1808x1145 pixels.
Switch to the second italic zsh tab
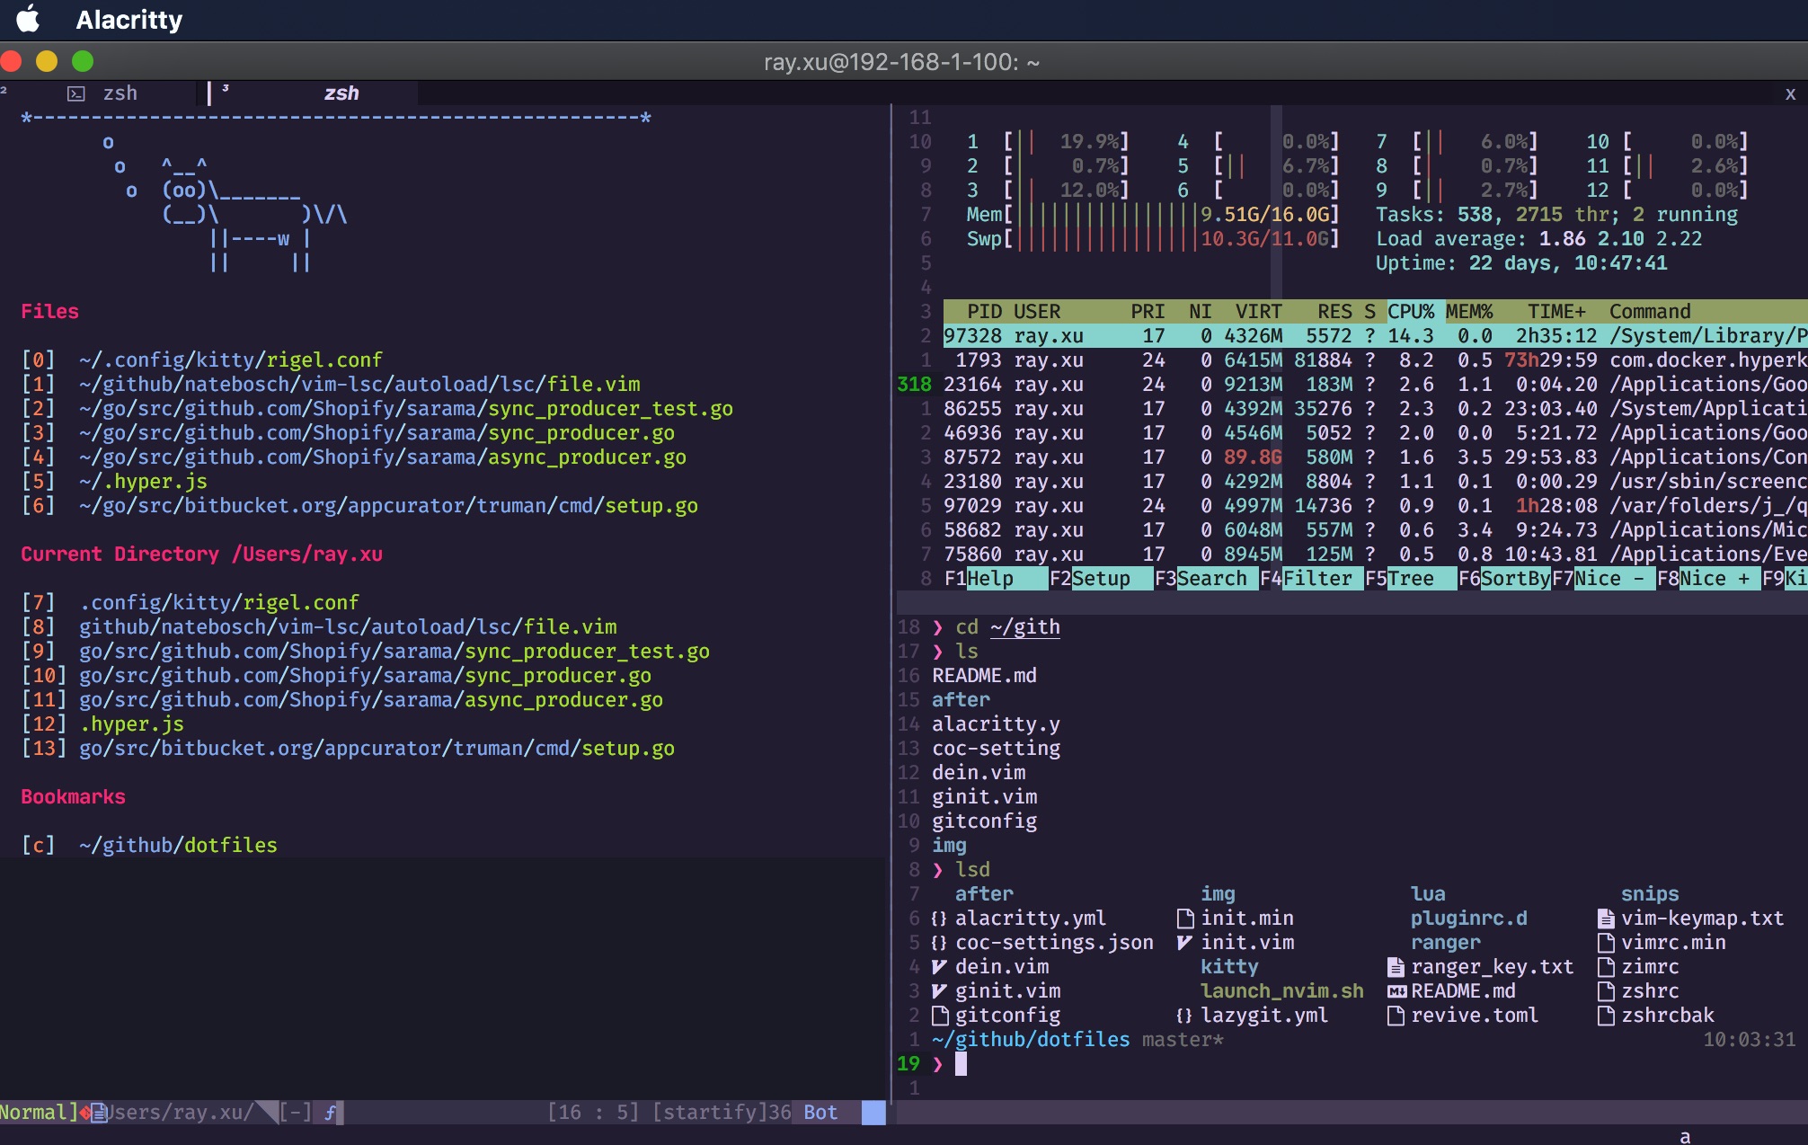[x=341, y=93]
